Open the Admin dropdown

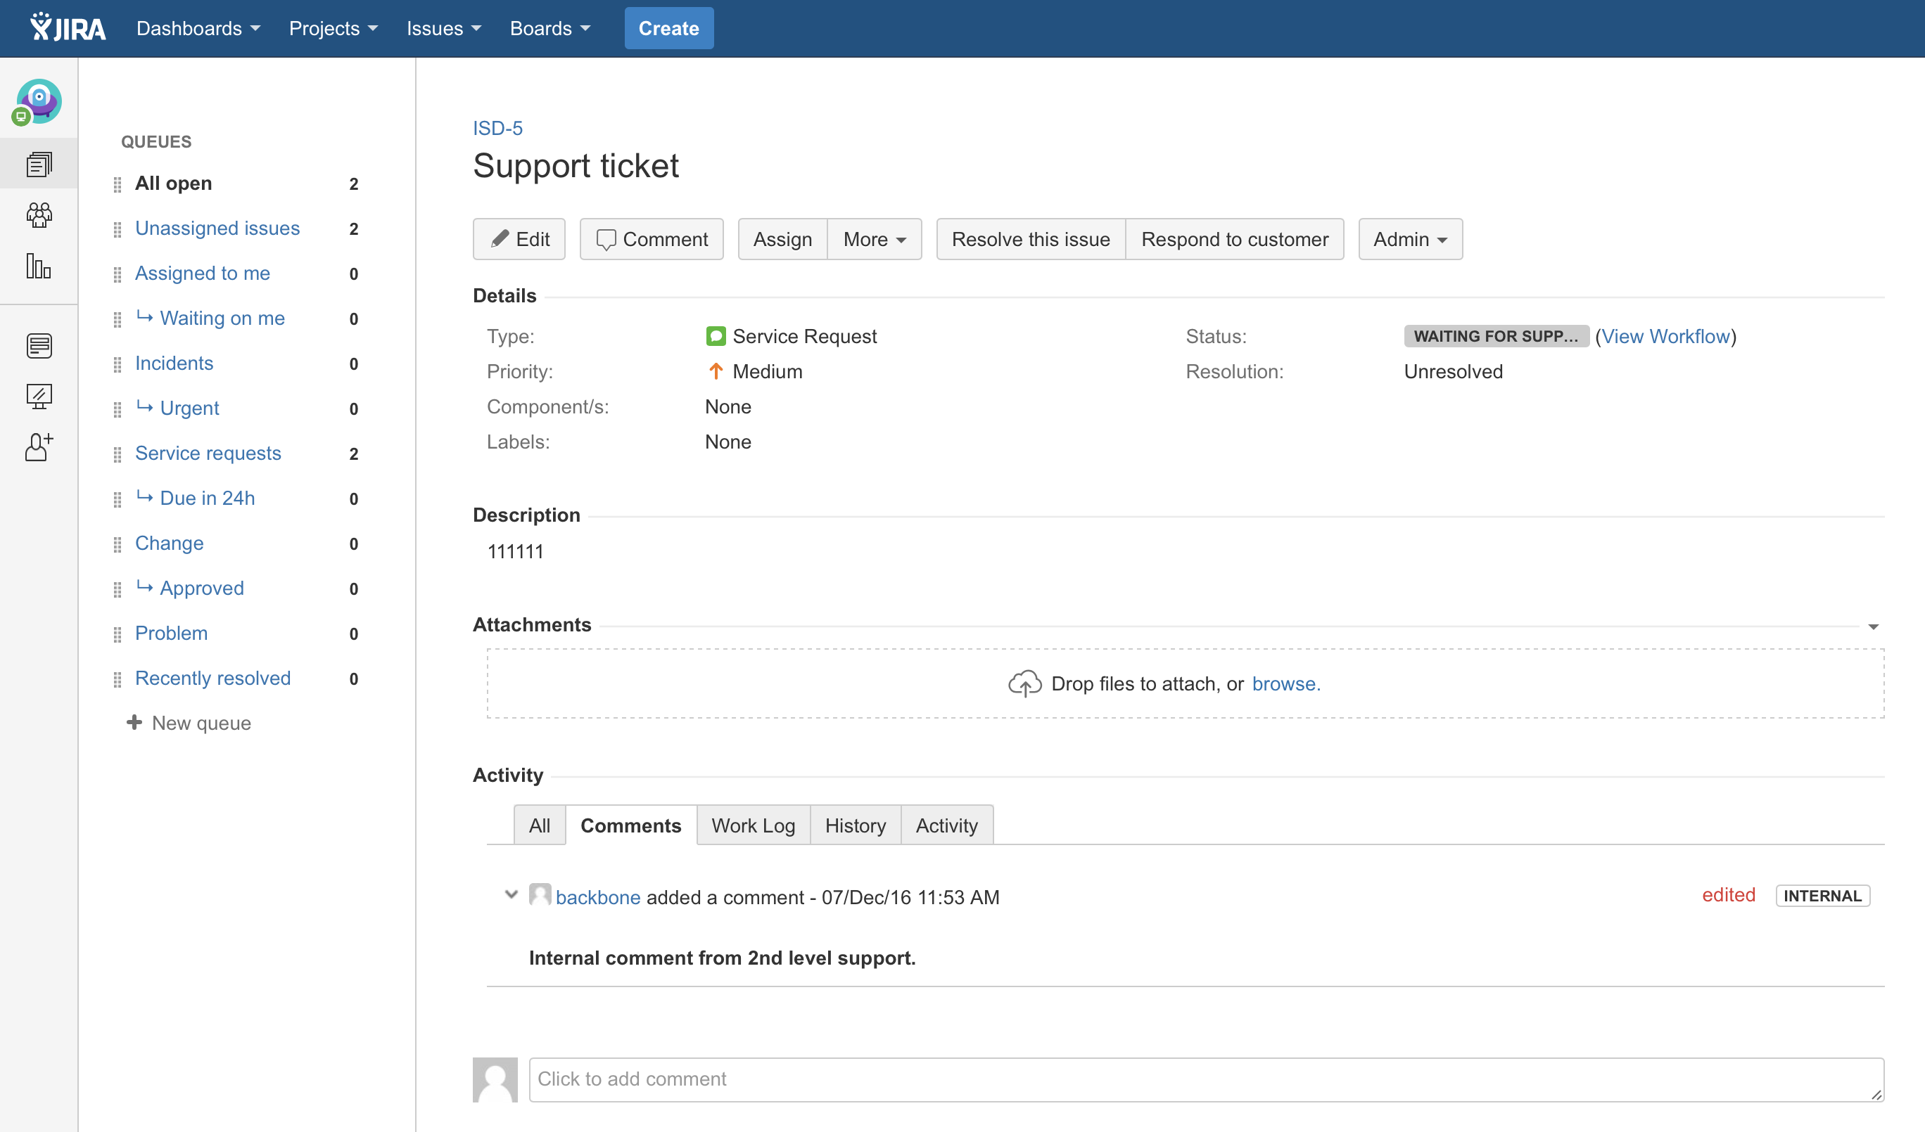[x=1410, y=239]
